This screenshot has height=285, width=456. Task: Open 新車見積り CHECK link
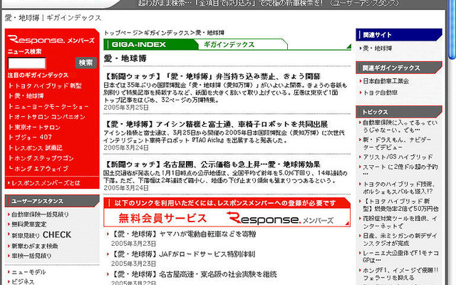click(41, 234)
